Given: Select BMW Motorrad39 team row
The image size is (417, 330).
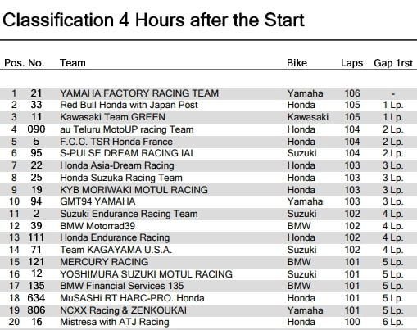Looking at the screenshot, I should click(x=208, y=226).
